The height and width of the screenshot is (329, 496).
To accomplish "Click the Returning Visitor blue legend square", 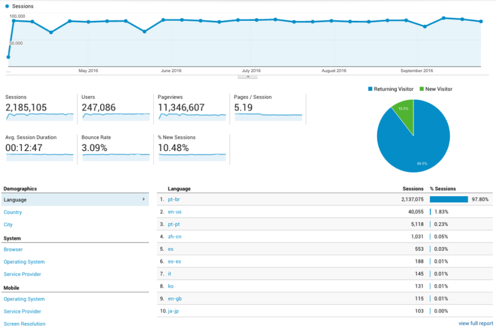I will point(370,89).
